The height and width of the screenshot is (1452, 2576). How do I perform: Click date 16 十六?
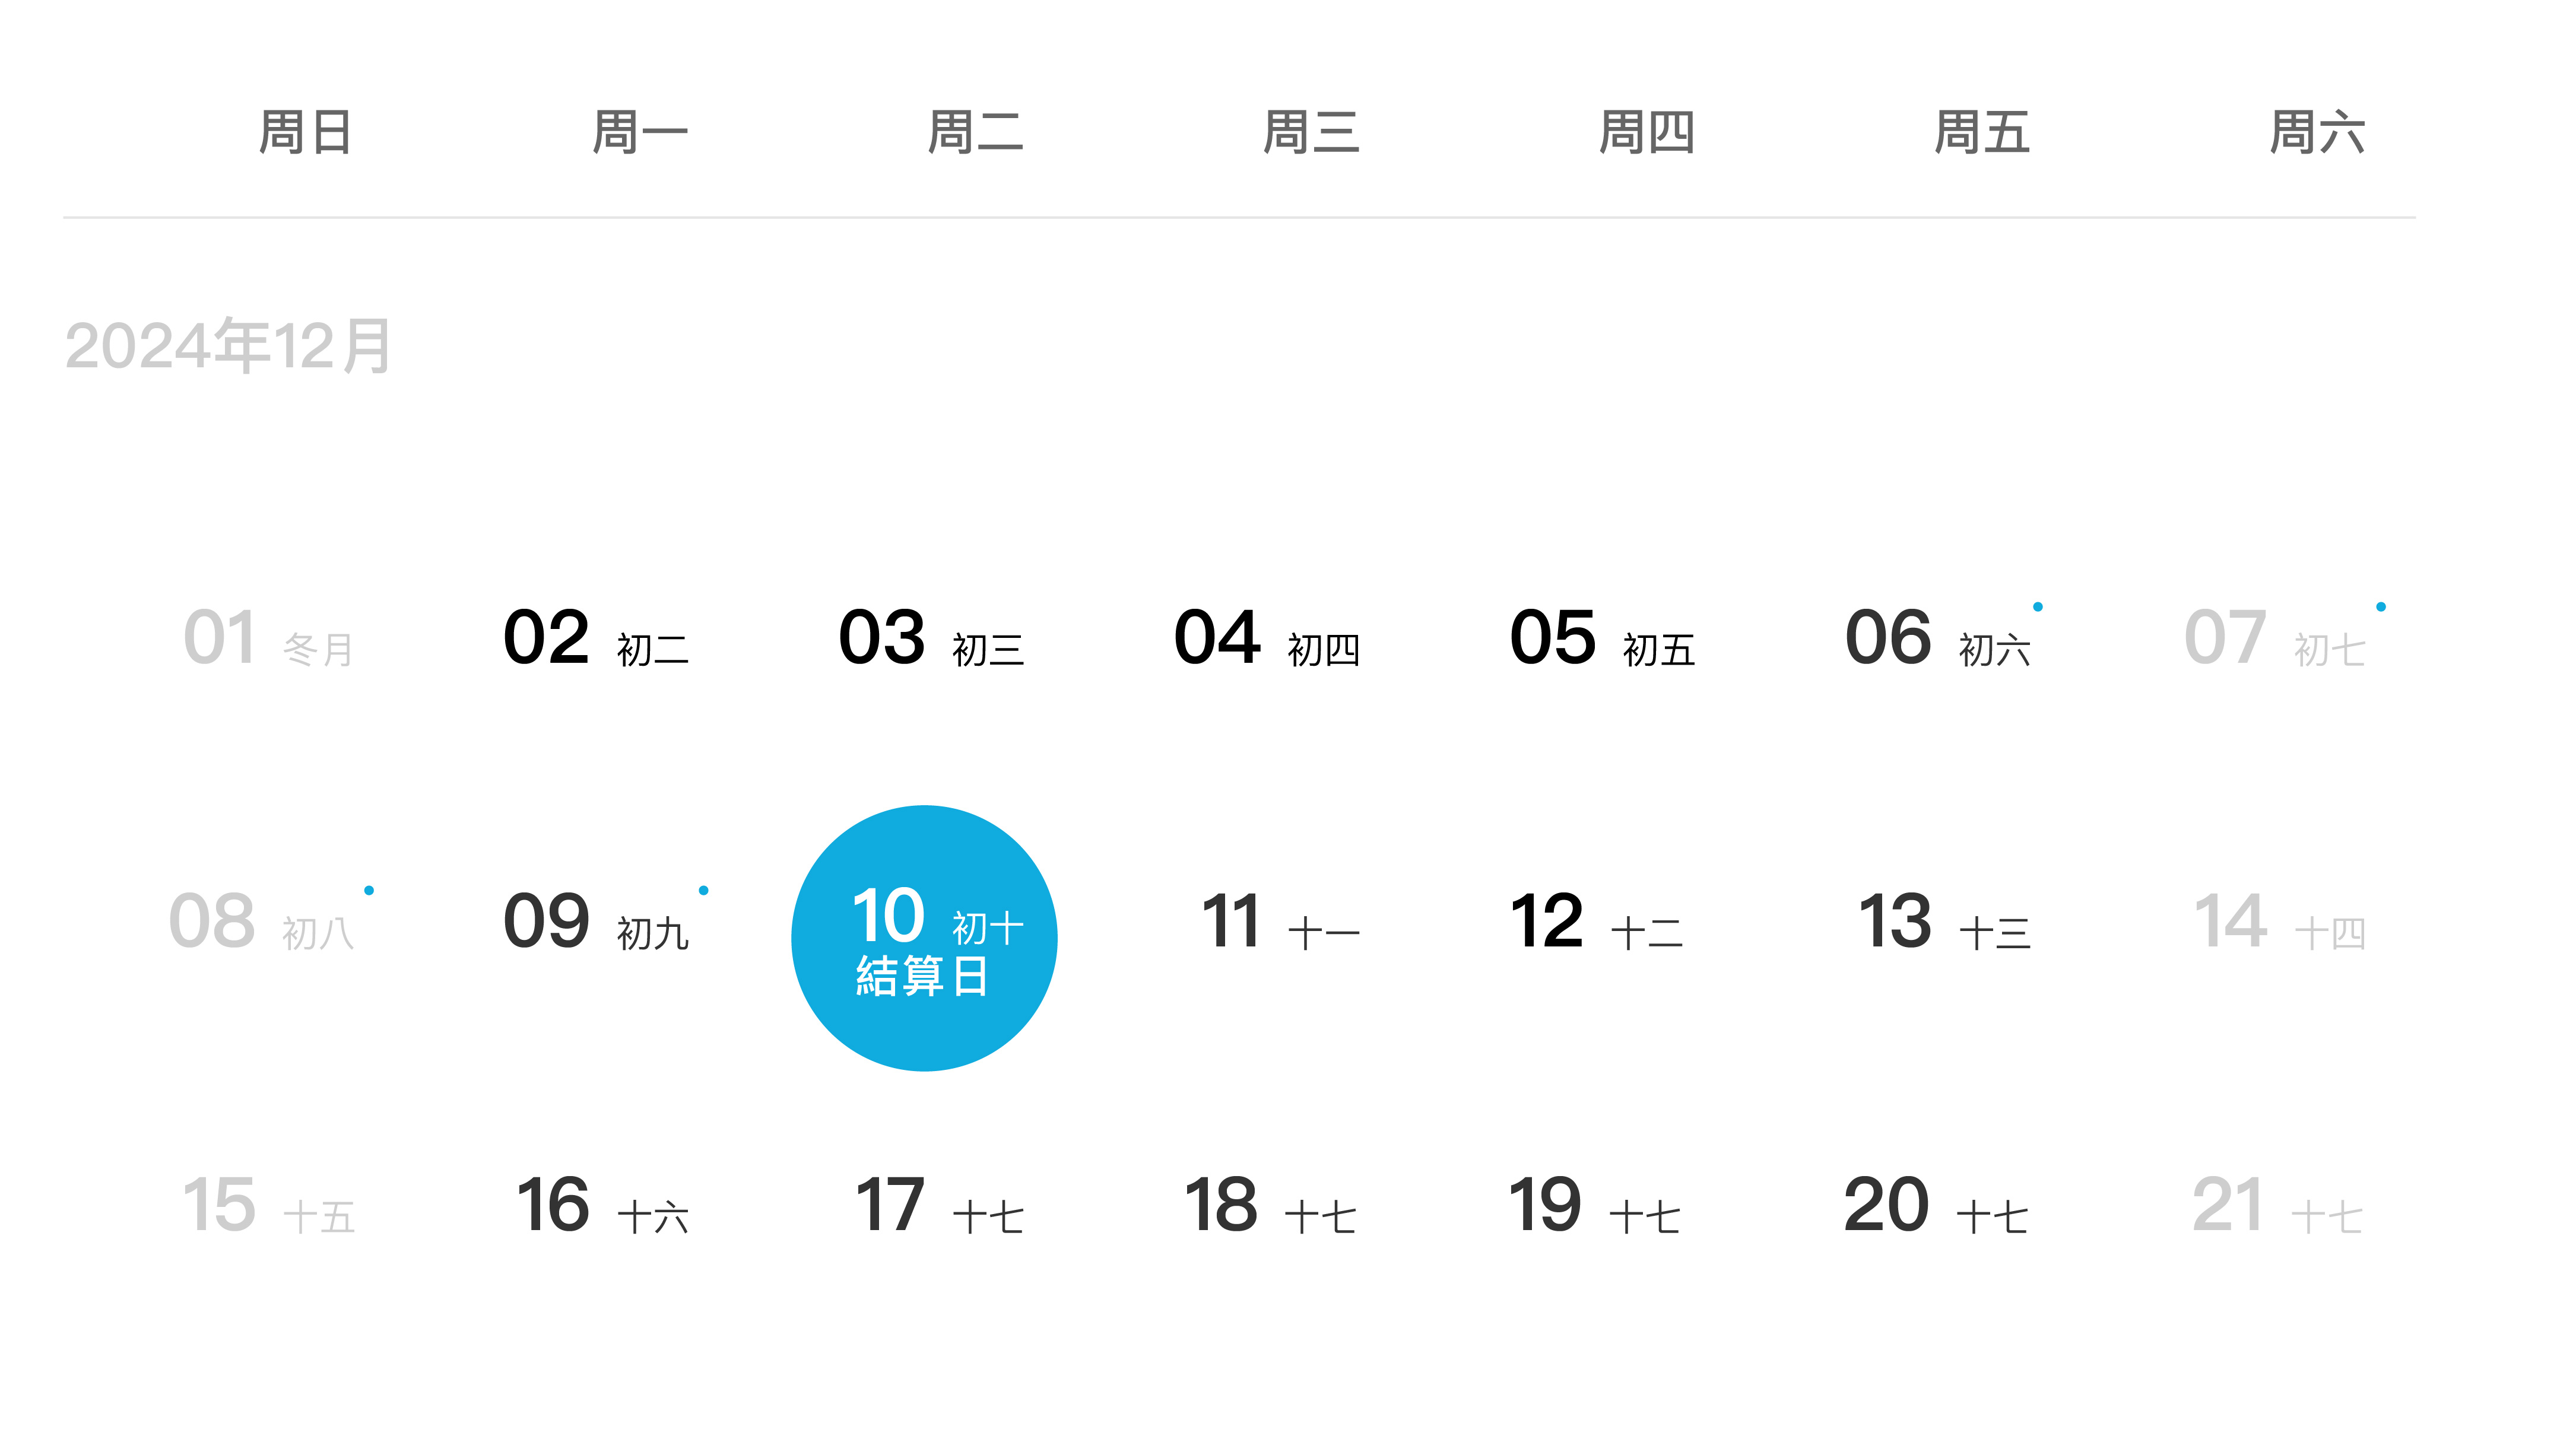point(602,1206)
